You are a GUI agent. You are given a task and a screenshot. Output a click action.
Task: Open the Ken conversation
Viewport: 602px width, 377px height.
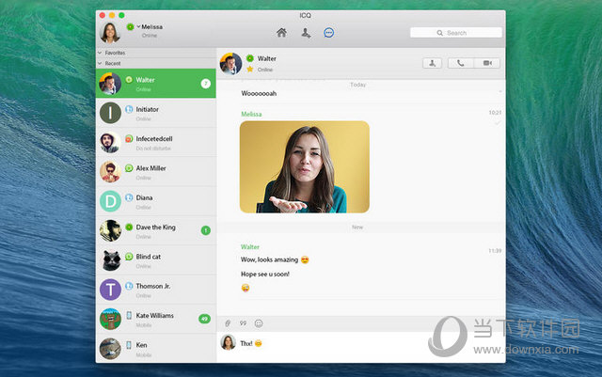pyautogui.click(x=156, y=348)
